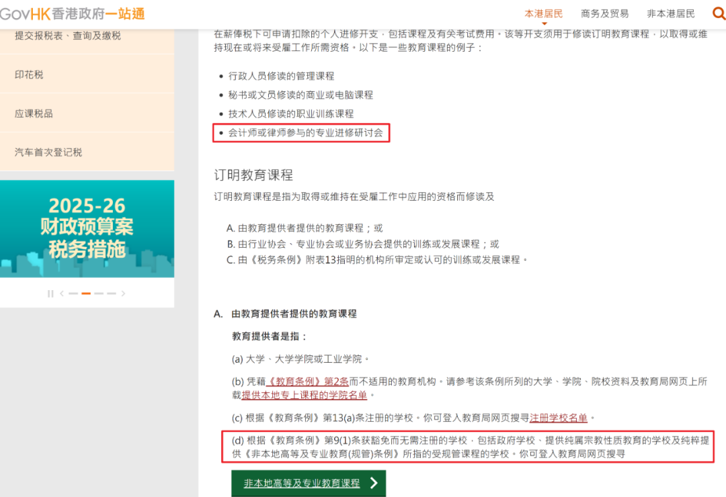Pause the banner carousel
This screenshot has width=726, height=497.
50,293
